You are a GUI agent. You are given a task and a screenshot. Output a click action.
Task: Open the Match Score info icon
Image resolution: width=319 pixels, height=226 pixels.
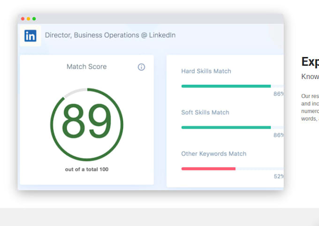(141, 67)
